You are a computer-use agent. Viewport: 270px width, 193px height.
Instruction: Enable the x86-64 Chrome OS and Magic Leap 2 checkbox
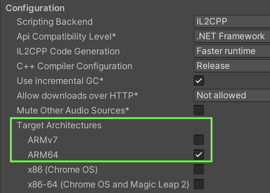199,184
